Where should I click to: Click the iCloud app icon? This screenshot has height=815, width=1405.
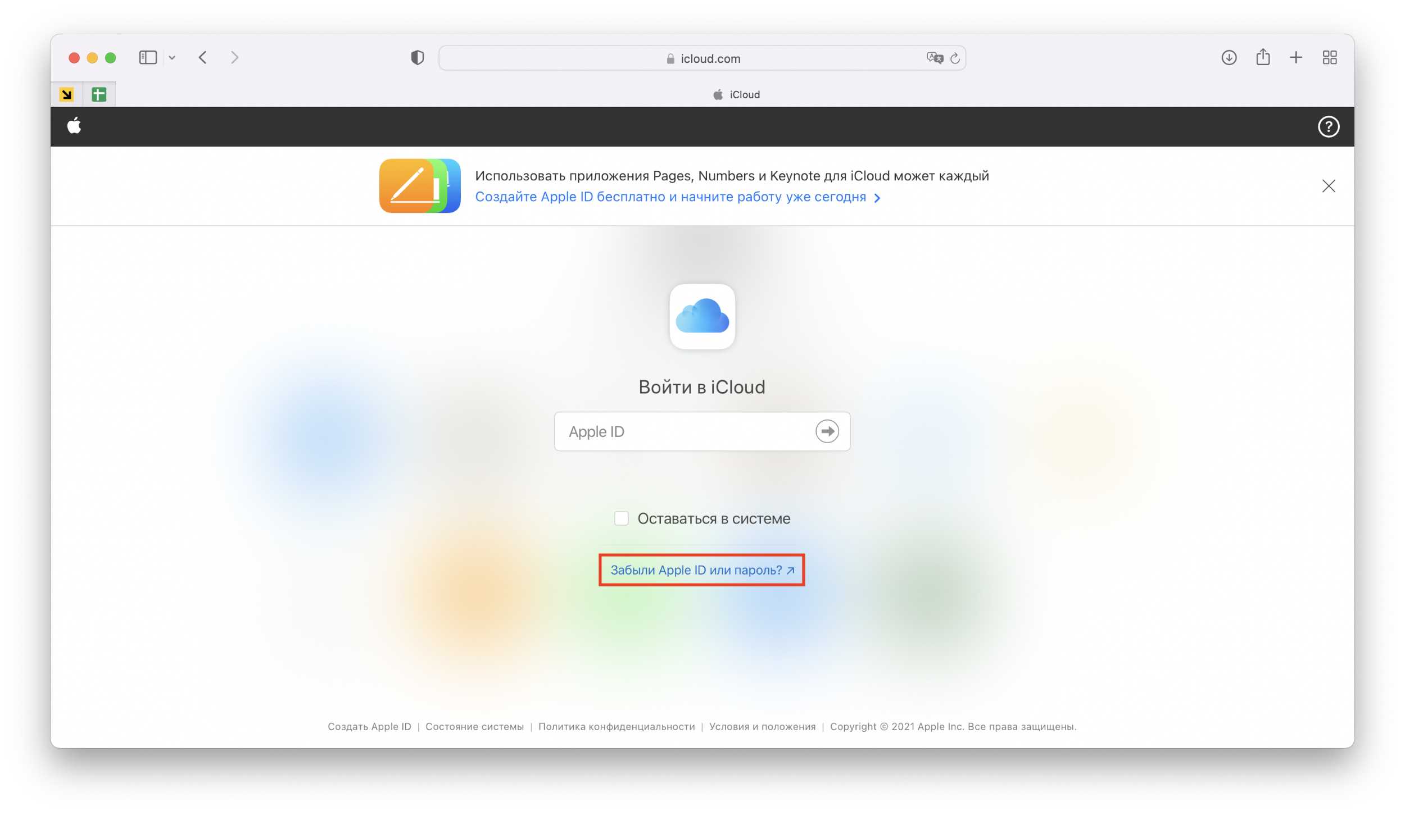(703, 316)
